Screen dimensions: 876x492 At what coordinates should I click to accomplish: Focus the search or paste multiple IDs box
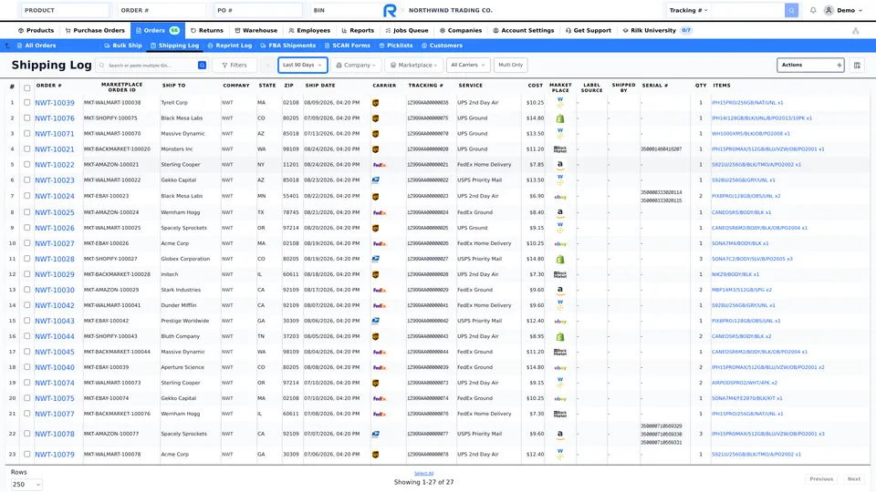(x=146, y=66)
